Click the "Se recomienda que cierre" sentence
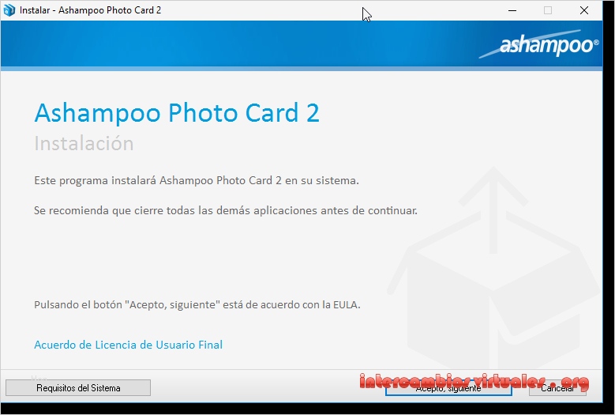615x415 pixels. click(226, 210)
